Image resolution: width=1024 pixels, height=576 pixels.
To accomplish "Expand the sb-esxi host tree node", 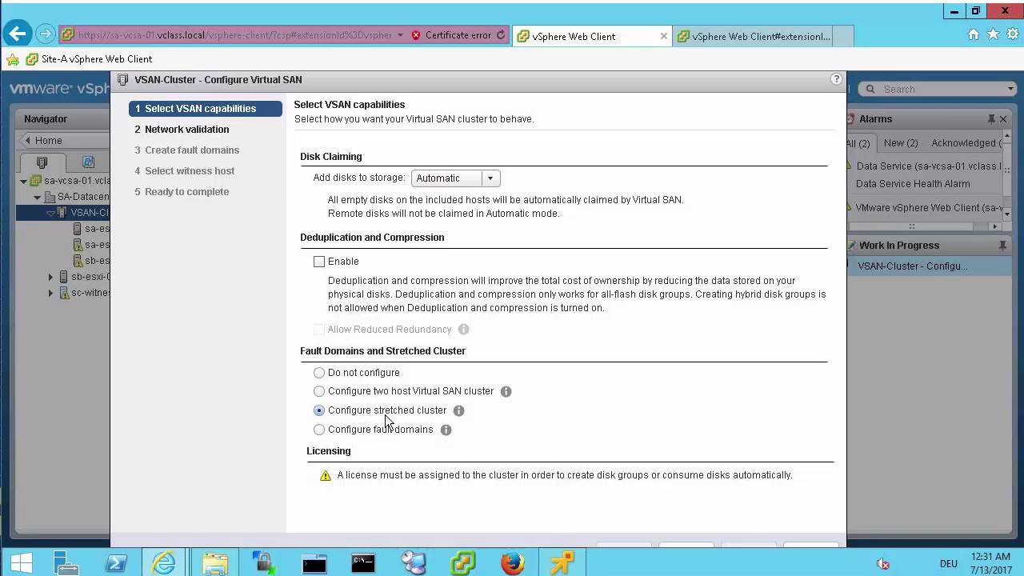I will (x=50, y=277).
